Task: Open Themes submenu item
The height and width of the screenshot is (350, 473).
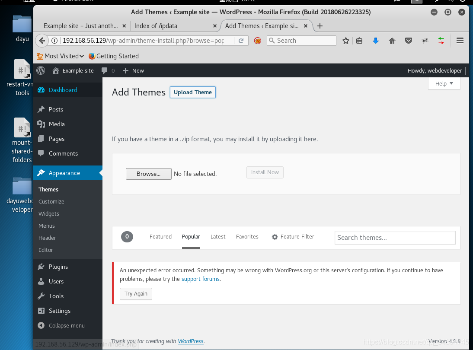Action: click(48, 189)
